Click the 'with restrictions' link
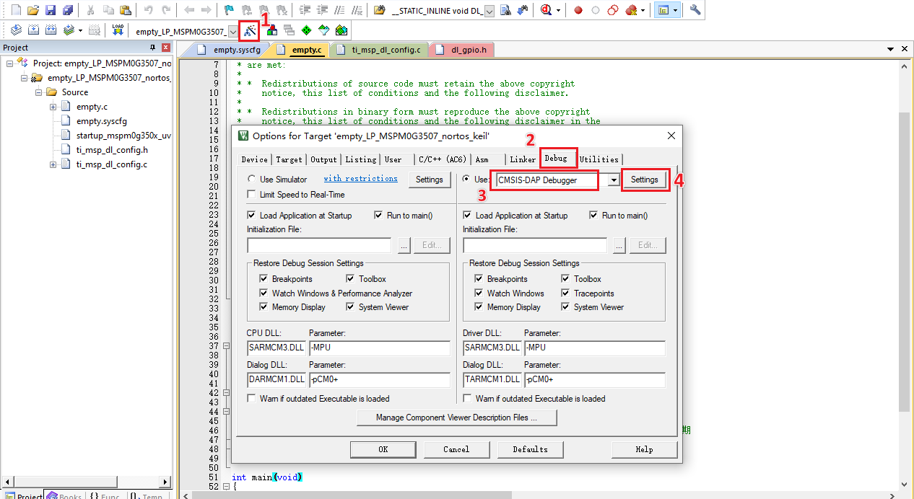 click(360, 179)
